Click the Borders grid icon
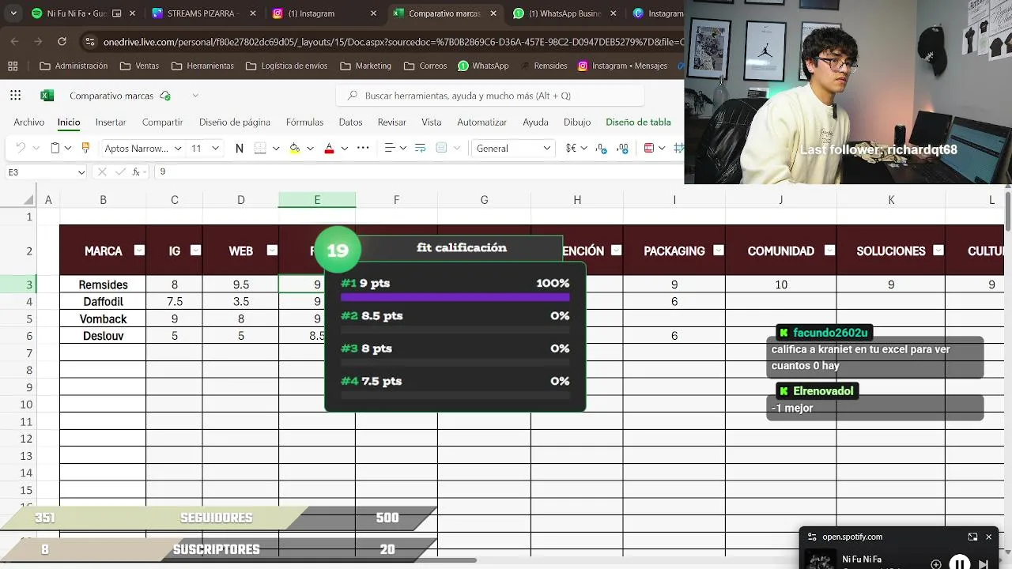 (261, 148)
